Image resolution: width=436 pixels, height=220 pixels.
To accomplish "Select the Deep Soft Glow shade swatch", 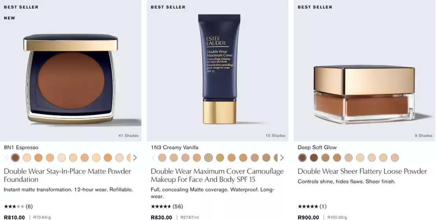I will 302,158.
